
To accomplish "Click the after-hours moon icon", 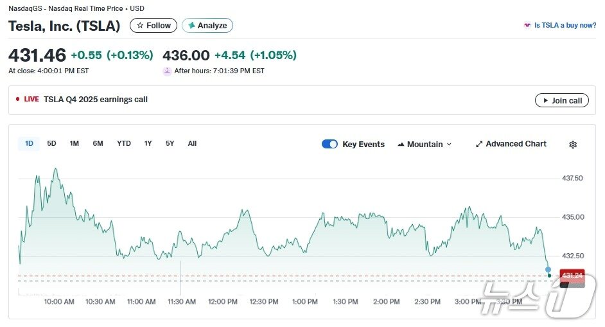I will (x=167, y=71).
